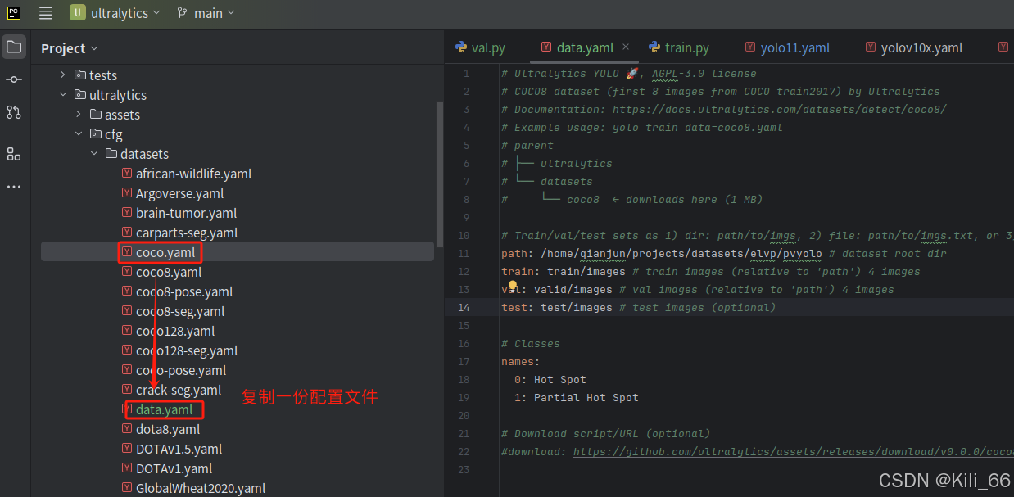Select carparts-seg.yaml in the project tree
This screenshot has width=1014, height=497.
pyautogui.click(x=187, y=233)
